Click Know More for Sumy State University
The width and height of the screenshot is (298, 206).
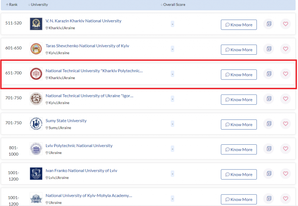(x=239, y=125)
